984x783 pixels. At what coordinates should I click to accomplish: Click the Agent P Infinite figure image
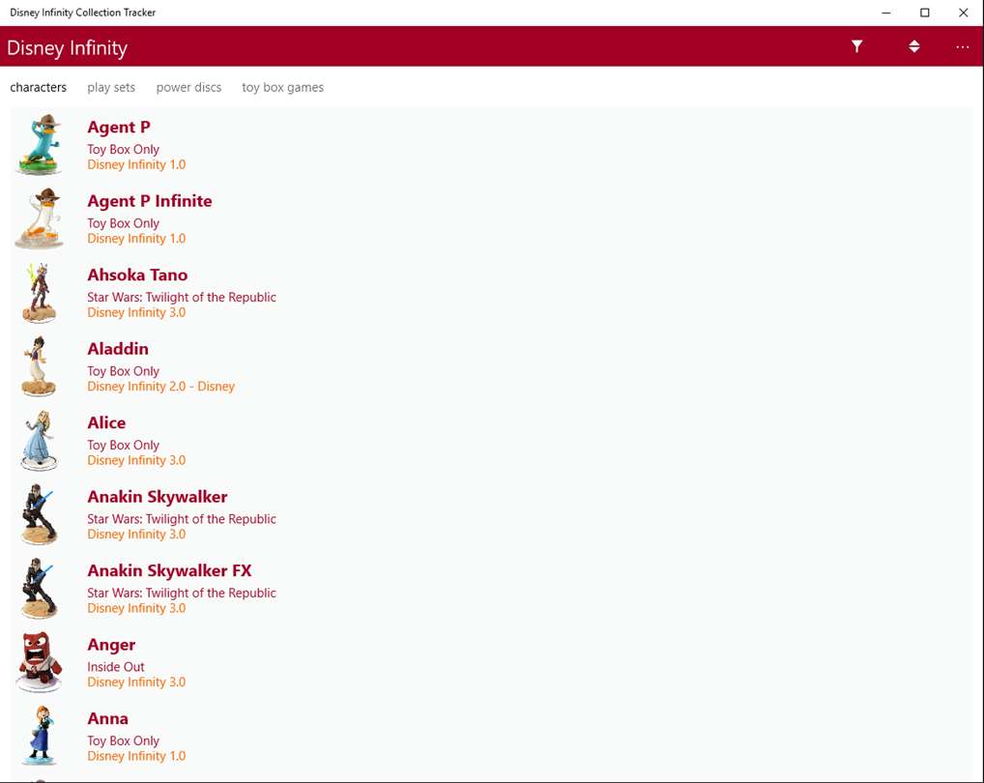40,218
